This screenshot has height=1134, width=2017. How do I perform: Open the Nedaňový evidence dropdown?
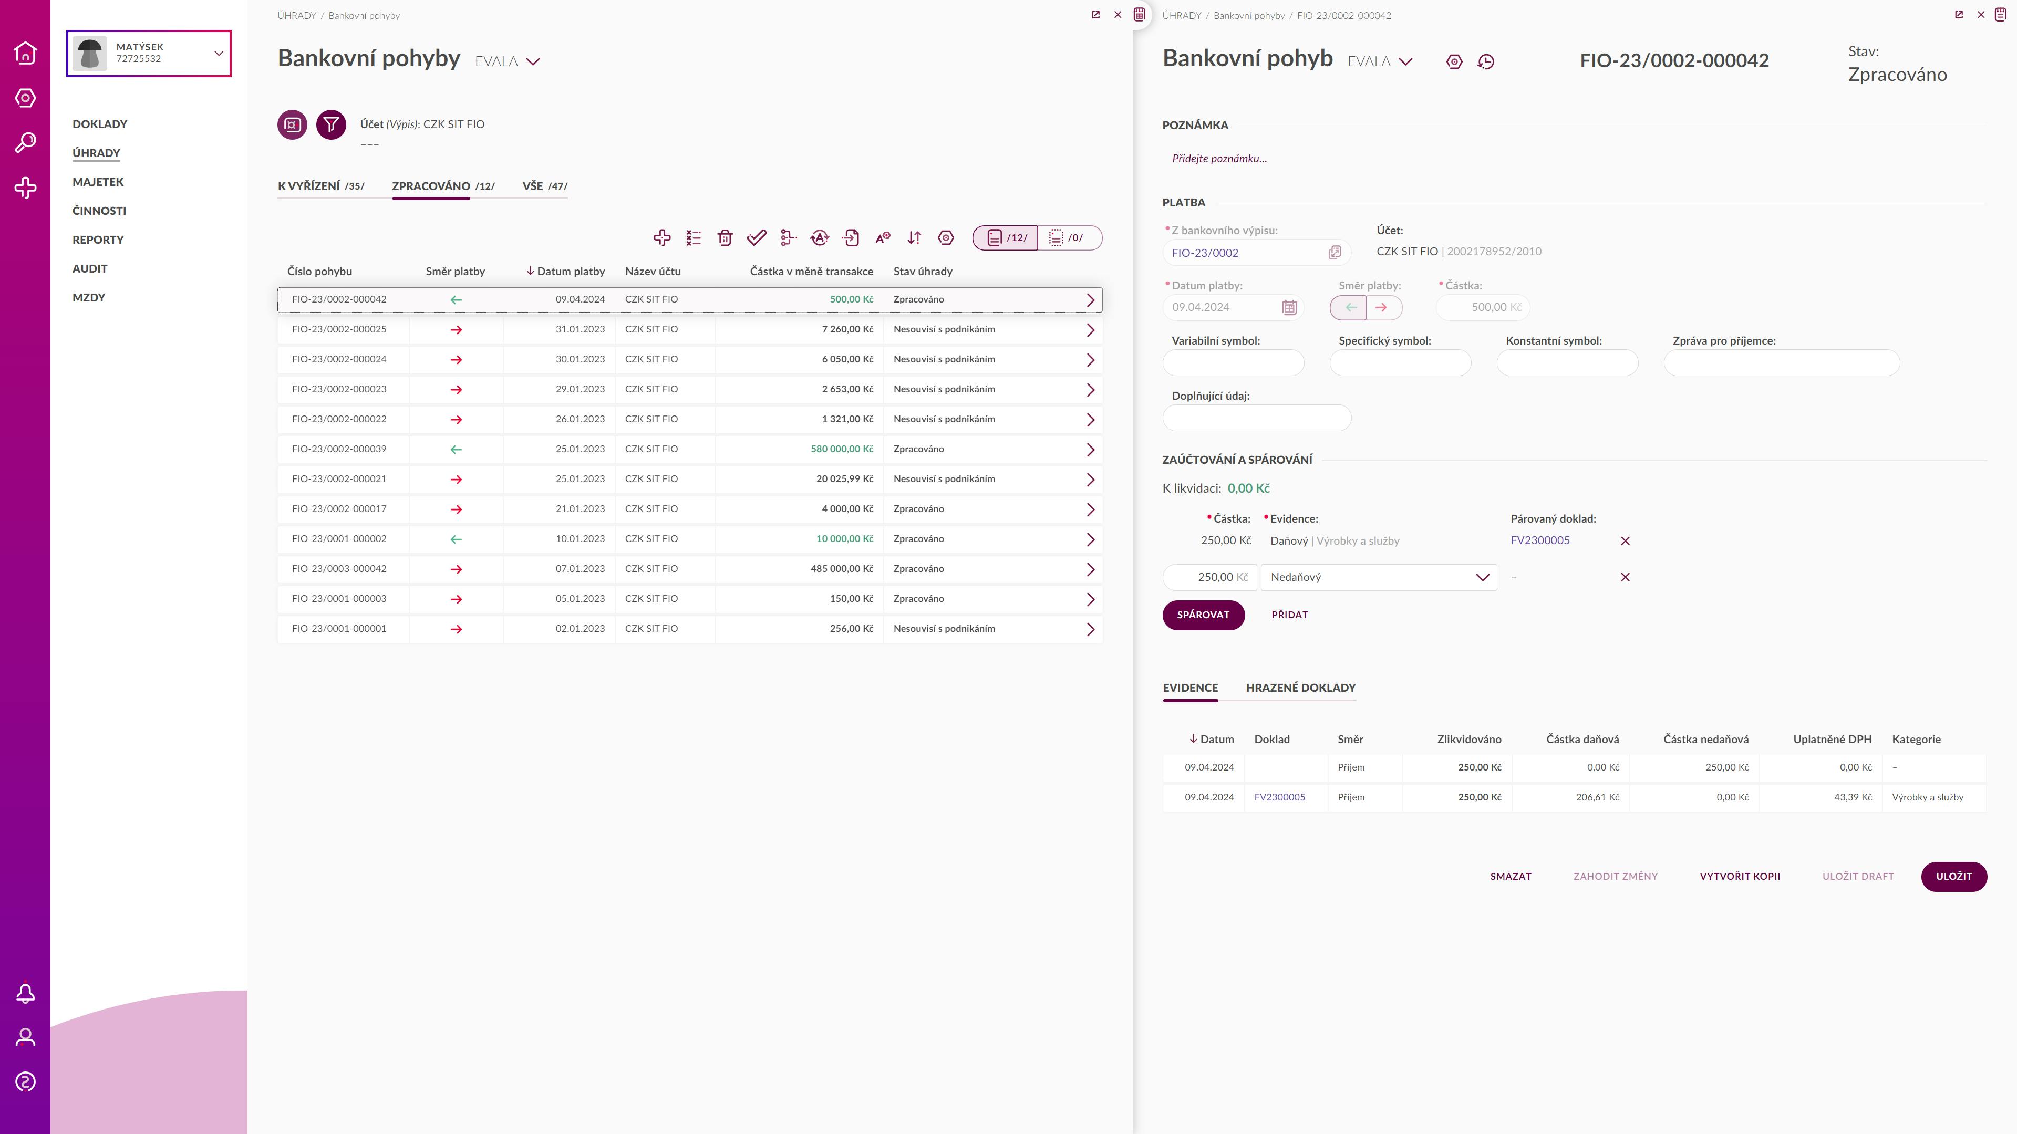[1379, 578]
